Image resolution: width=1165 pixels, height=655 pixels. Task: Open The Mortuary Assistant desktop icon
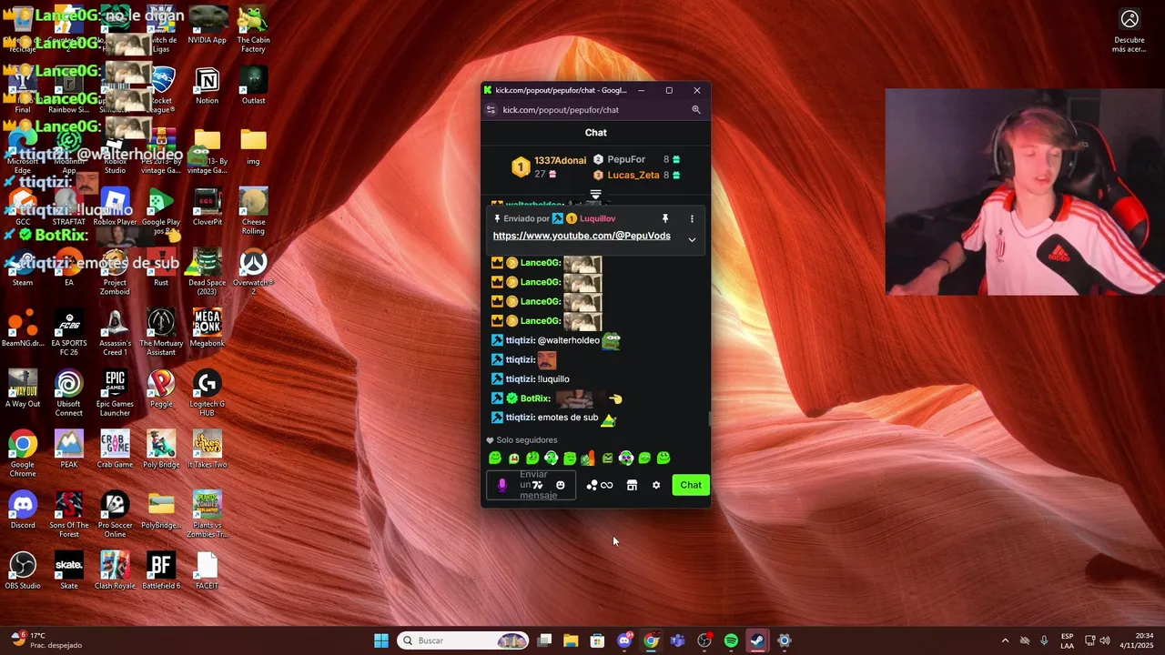(x=161, y=333)
